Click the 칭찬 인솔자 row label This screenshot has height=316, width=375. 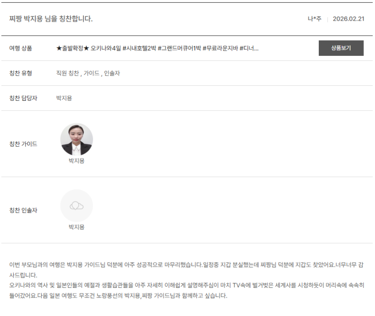[x=23, y=210]
